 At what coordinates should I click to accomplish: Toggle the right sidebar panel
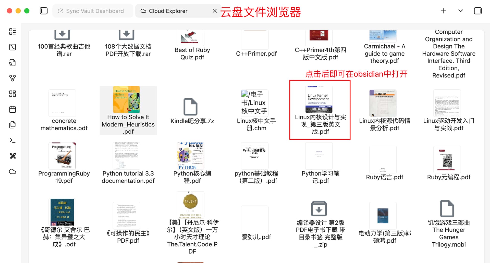point(478,11)
